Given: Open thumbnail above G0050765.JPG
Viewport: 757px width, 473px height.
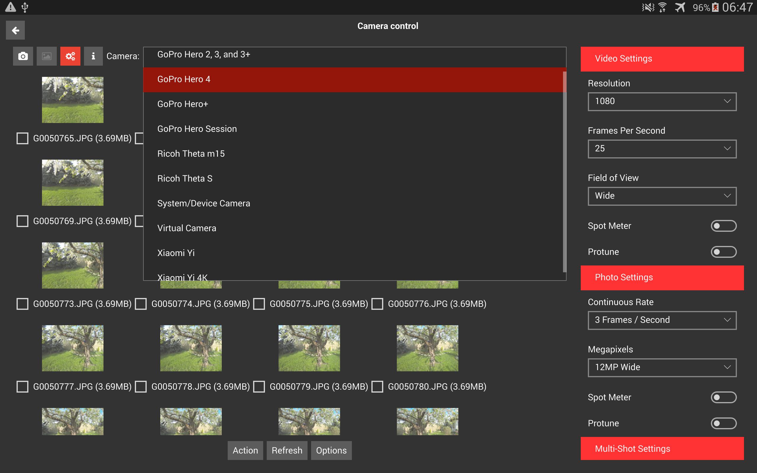Looking at the screenshot, I should pos(72,100).
